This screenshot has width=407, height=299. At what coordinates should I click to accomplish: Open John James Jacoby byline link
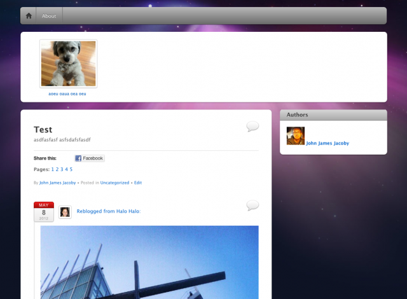(57, 183)
